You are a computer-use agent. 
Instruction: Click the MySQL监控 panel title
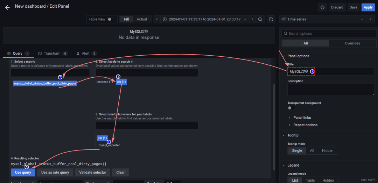(139, 31)
